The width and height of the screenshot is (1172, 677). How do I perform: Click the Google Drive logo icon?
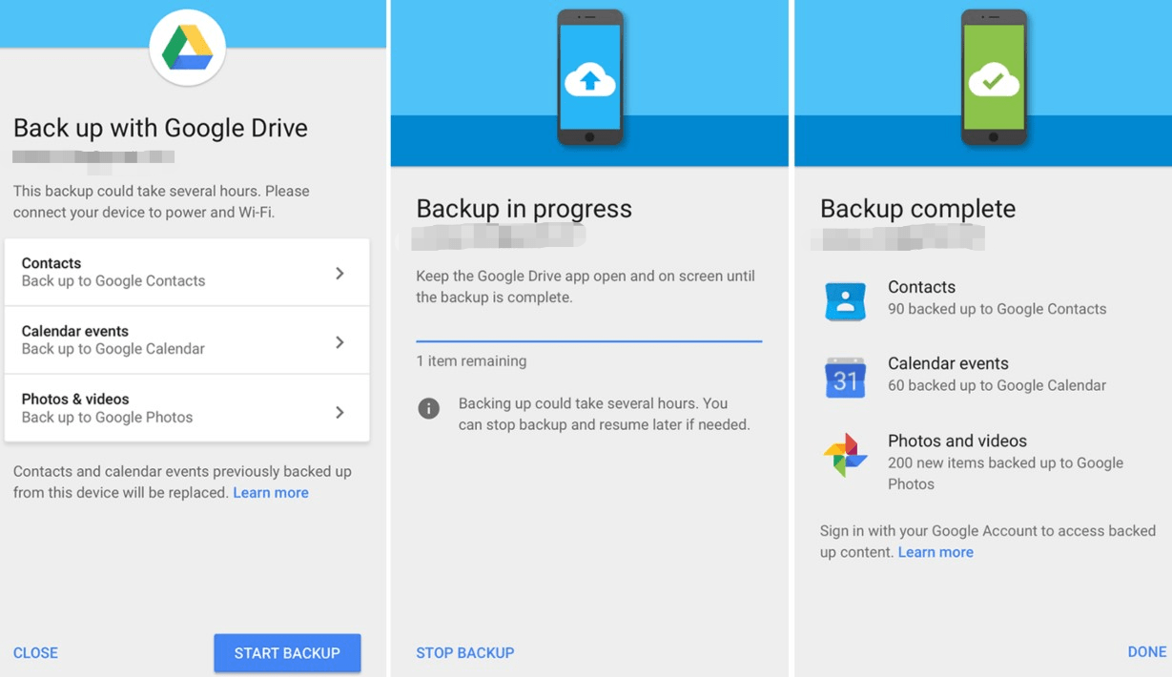[187, 48]
